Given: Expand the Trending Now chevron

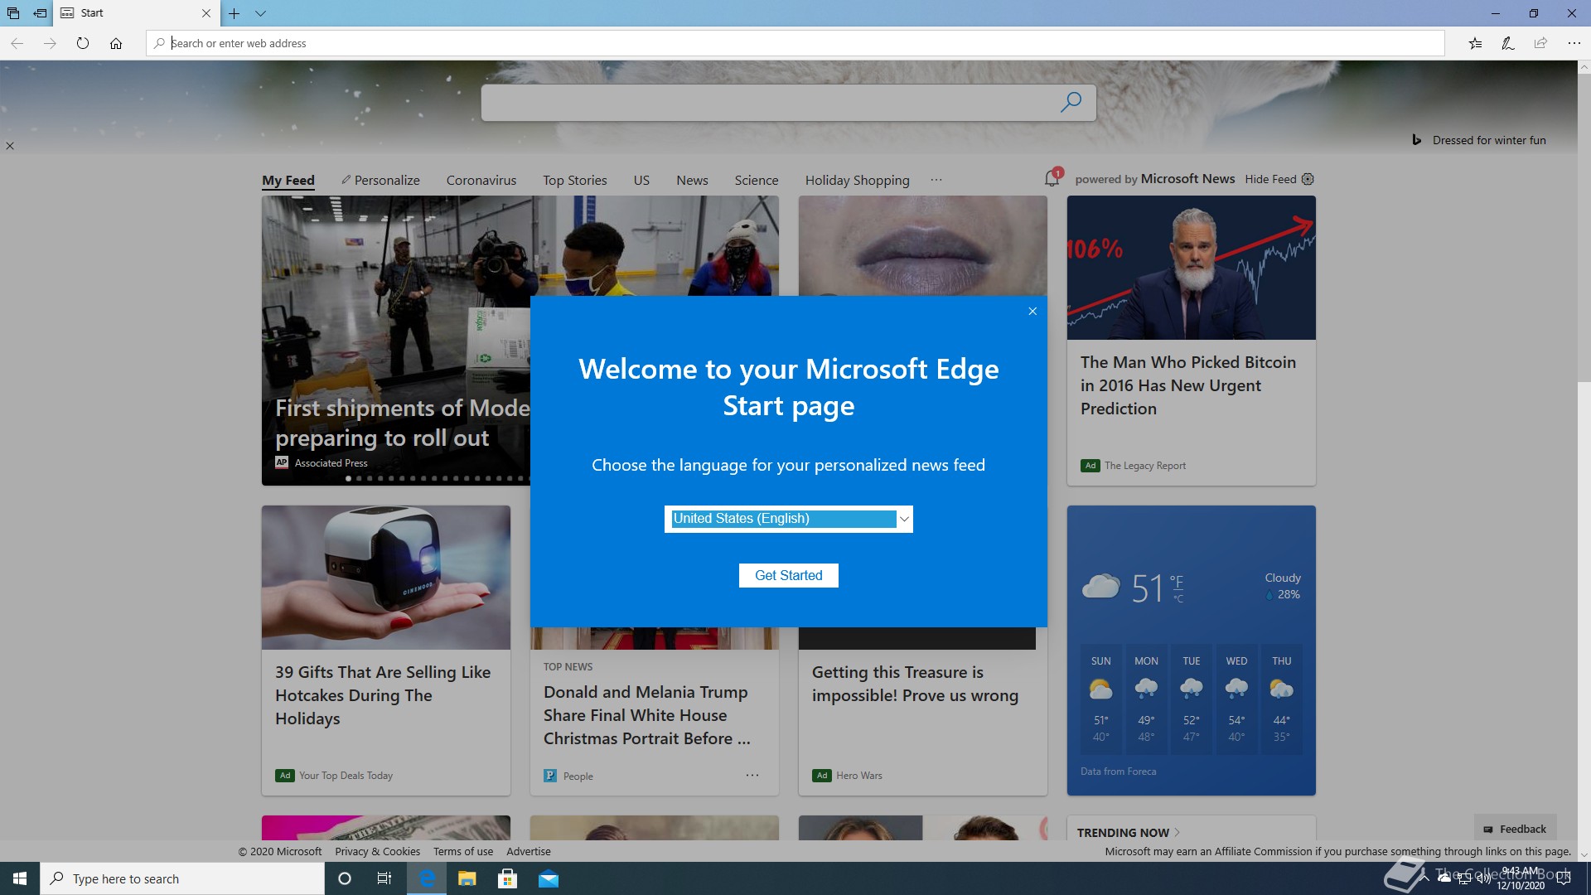Looking at the screenshot, I should click(x=1178, y=833).
